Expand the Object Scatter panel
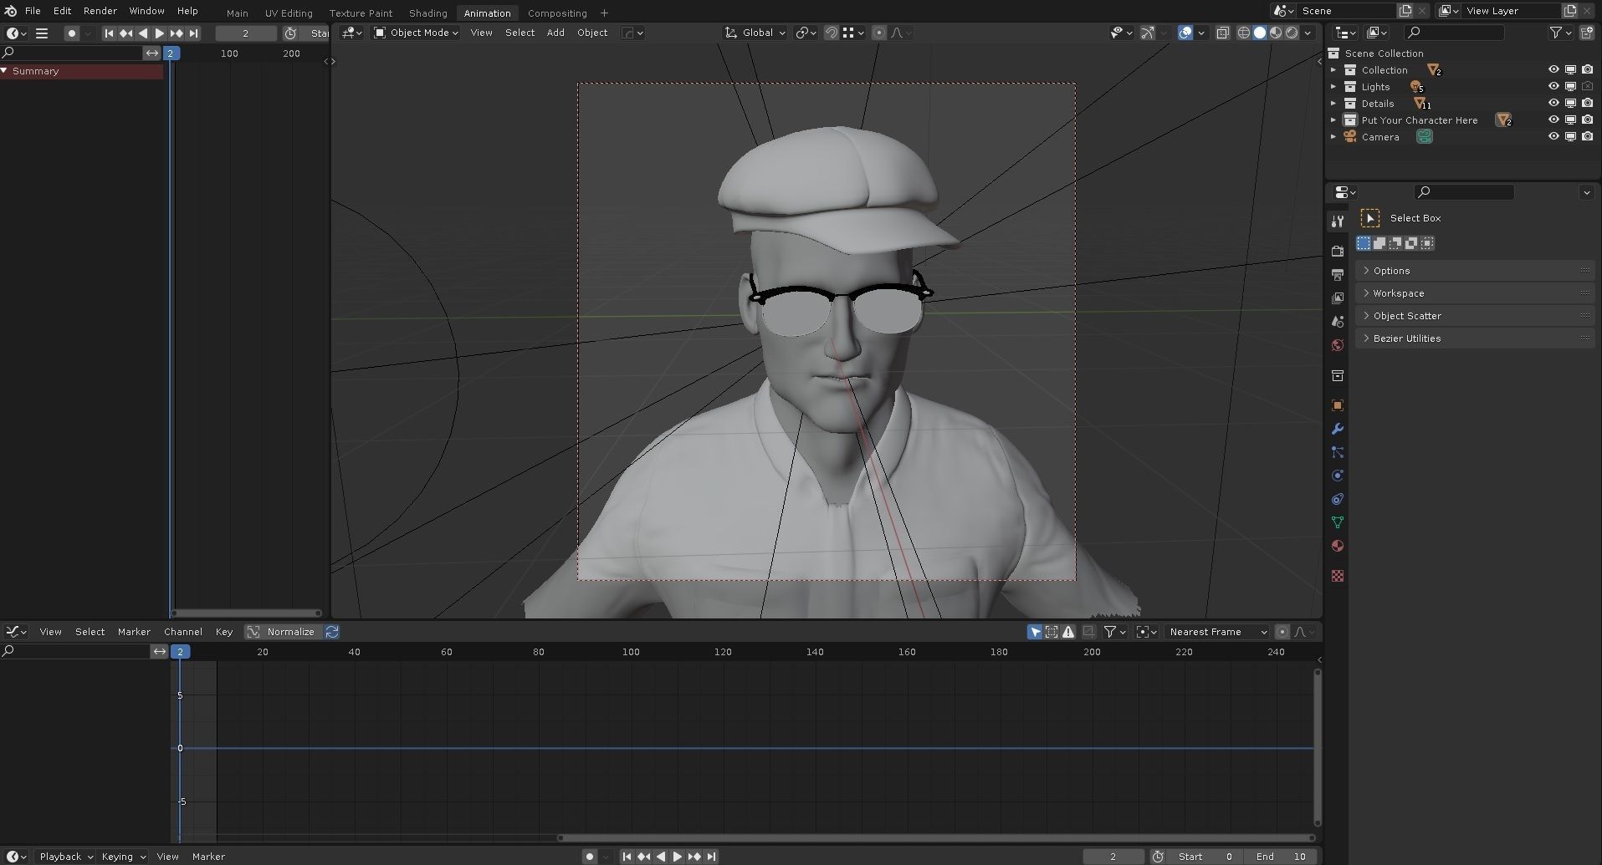 click(x=1476, y=316)
